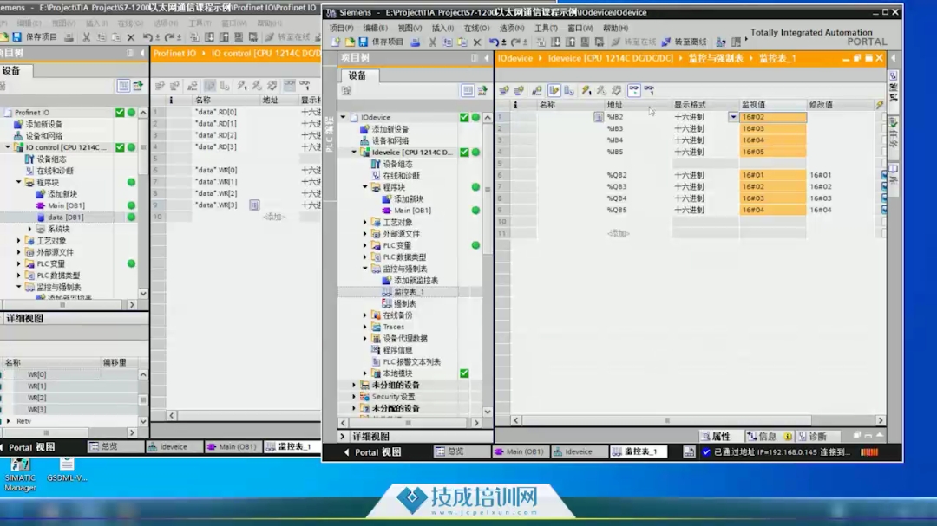The width and height of the screenshot is (937, 526).
Task: Click the 在线和诊断 icon under Ideveice
Action: click(376, 176)
